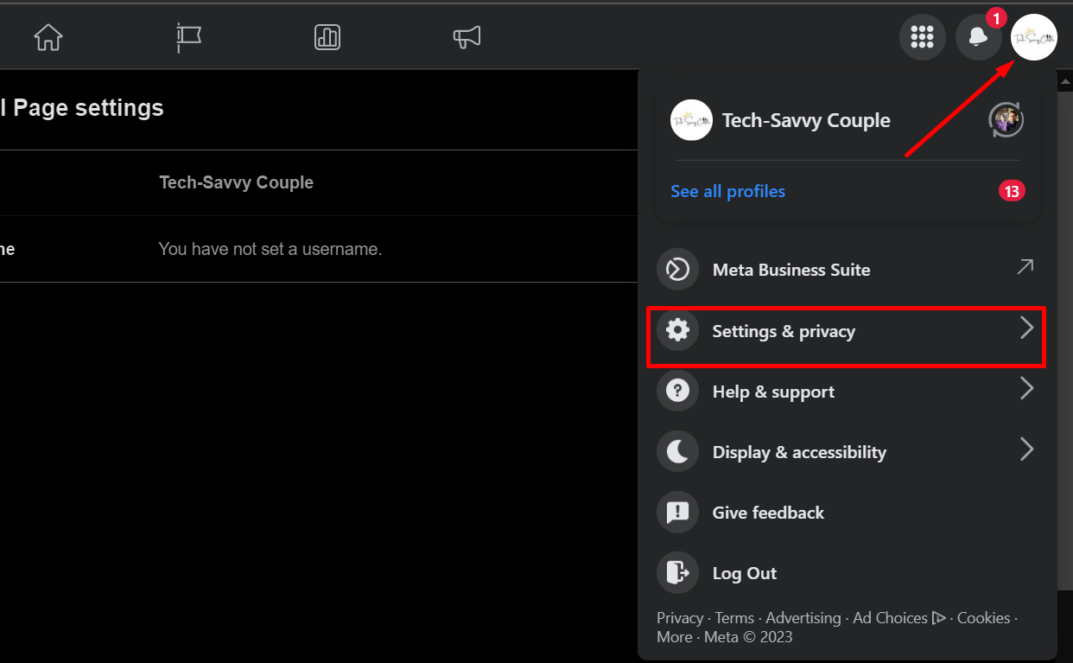The image size is (1073, 663).
Task: Open Notifications via the bell icon
Action: pyautogui.click(x=979, y=36)
